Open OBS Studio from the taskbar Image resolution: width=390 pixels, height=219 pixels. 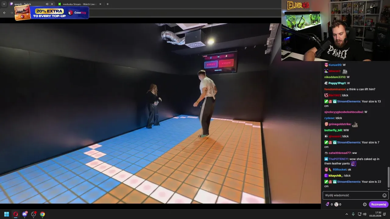click(34, 214)
